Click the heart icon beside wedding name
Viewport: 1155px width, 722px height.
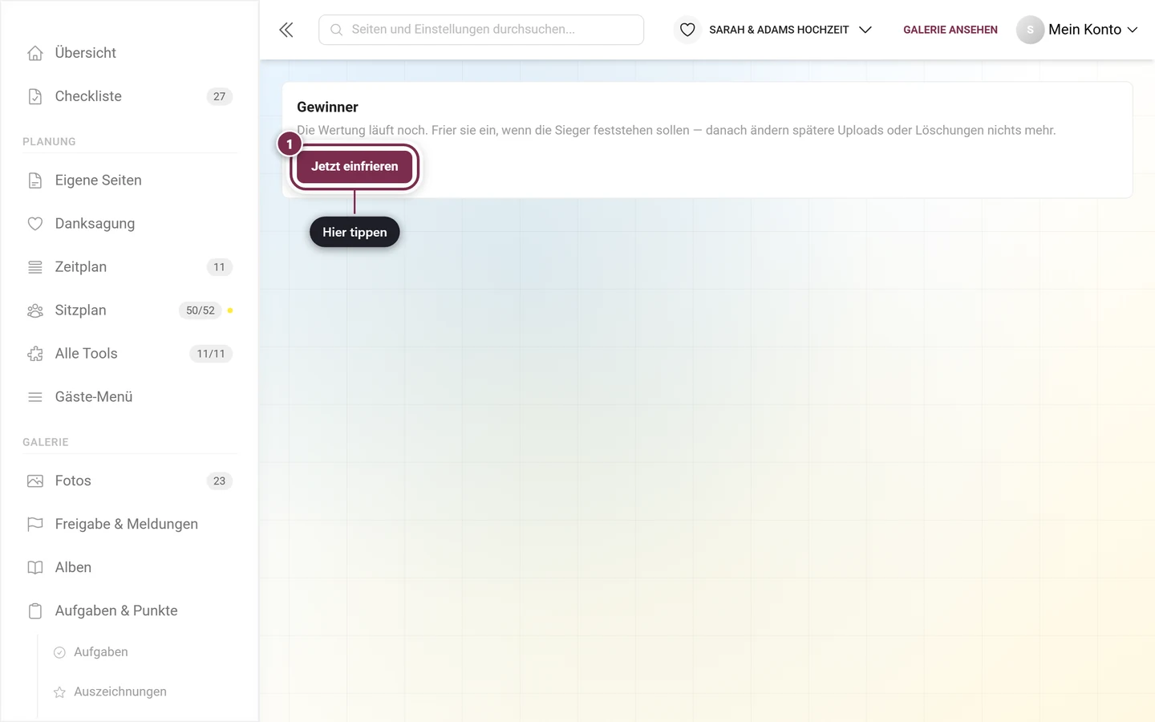pyautogui.click(x=687, y=30)
